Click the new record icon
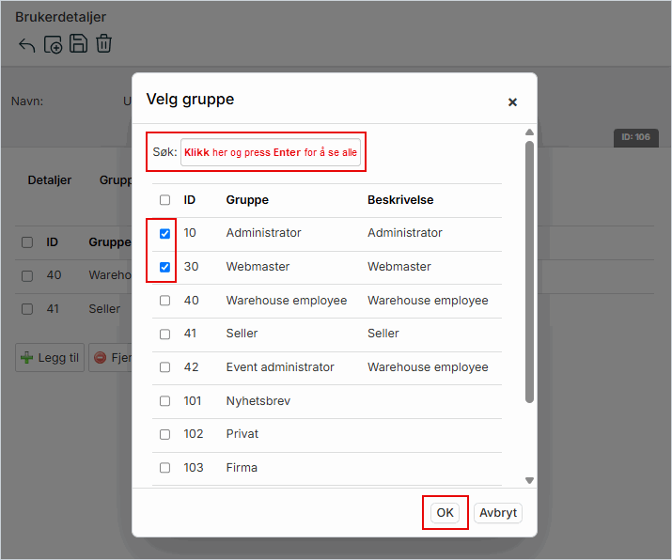 click(x=53, y=44)
